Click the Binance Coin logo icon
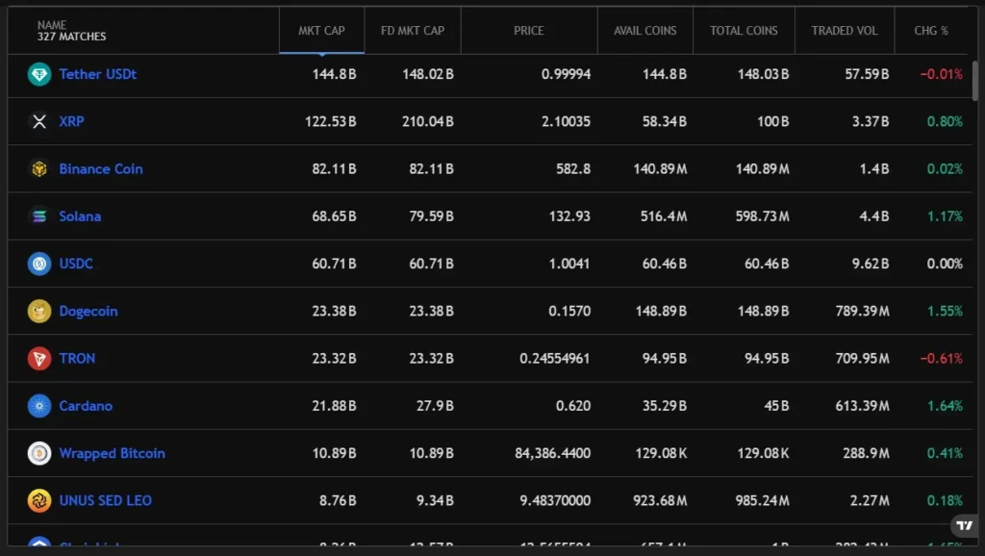The width and height of the screenshot is (985, 556). [x=39, y=168]
